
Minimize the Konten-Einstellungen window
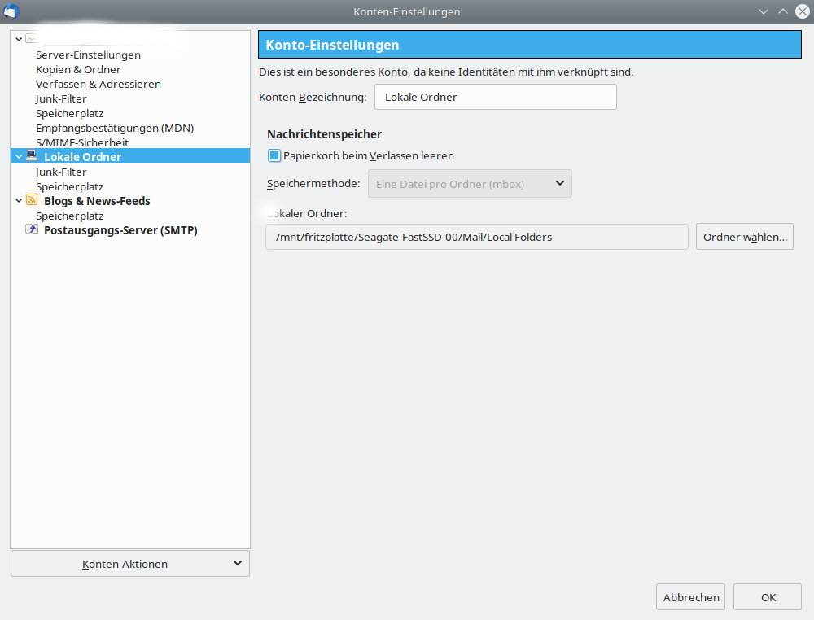[764, 11]
